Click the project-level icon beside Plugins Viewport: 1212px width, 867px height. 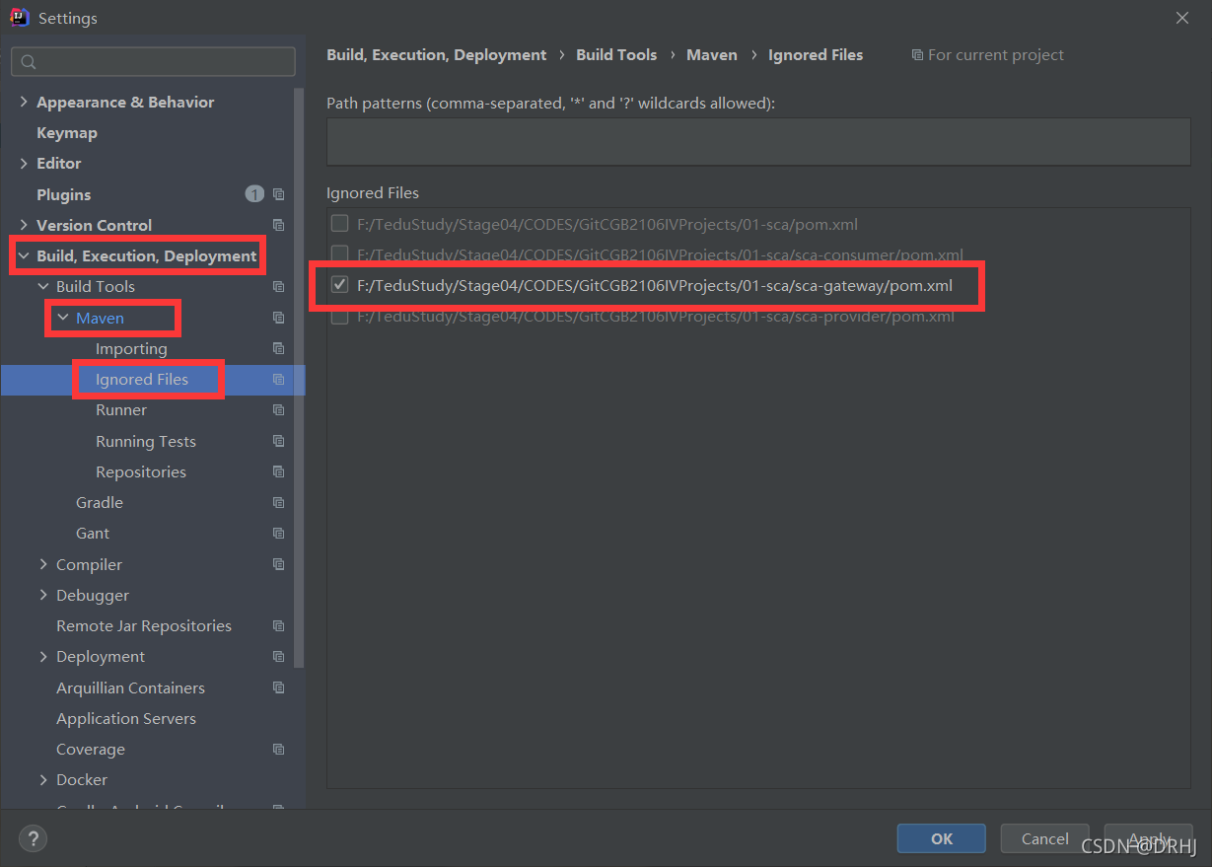click(x=279, y=194)
